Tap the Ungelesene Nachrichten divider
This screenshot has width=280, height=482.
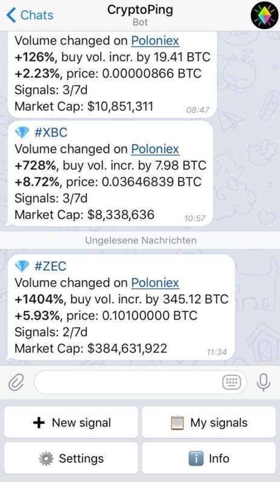[140, 240]
